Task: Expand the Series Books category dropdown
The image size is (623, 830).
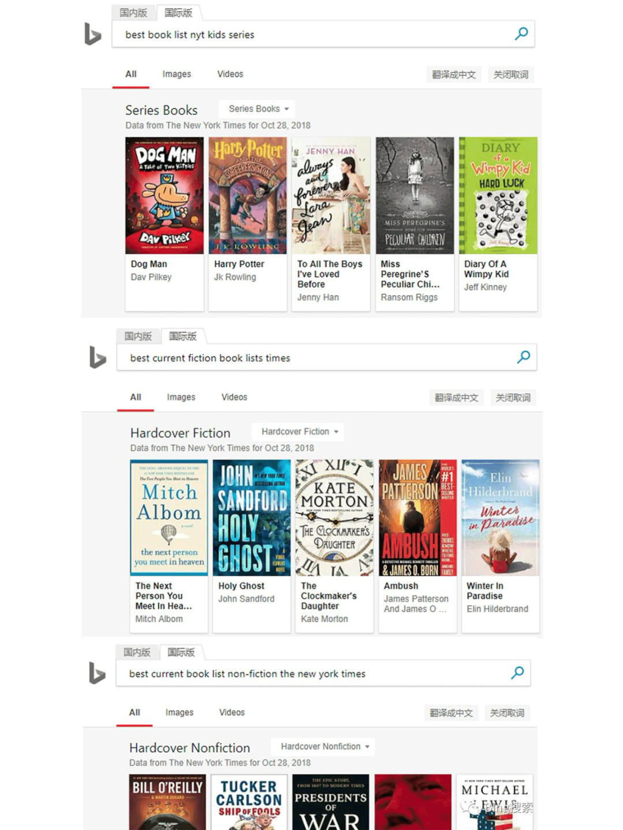Action: point(257,108)
